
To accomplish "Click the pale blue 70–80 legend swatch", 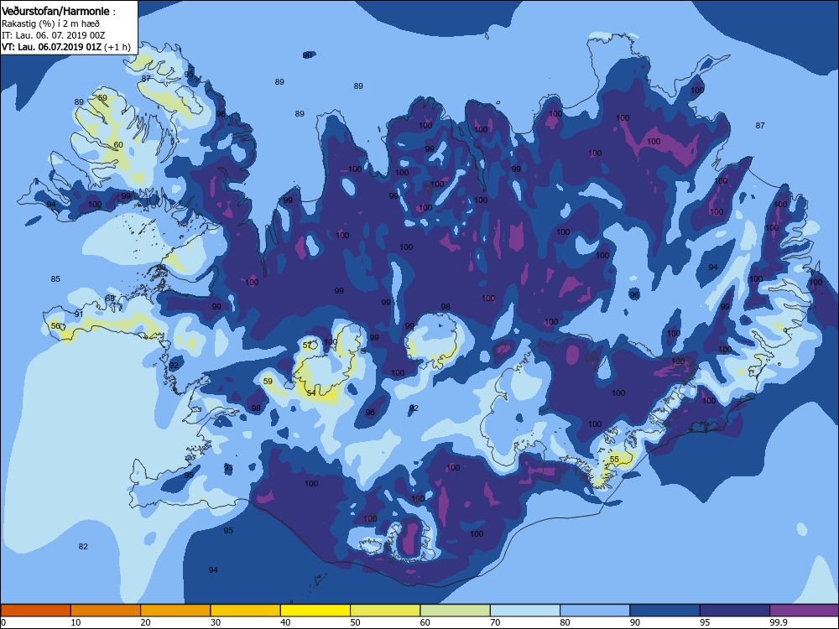I will pos(525,611).
